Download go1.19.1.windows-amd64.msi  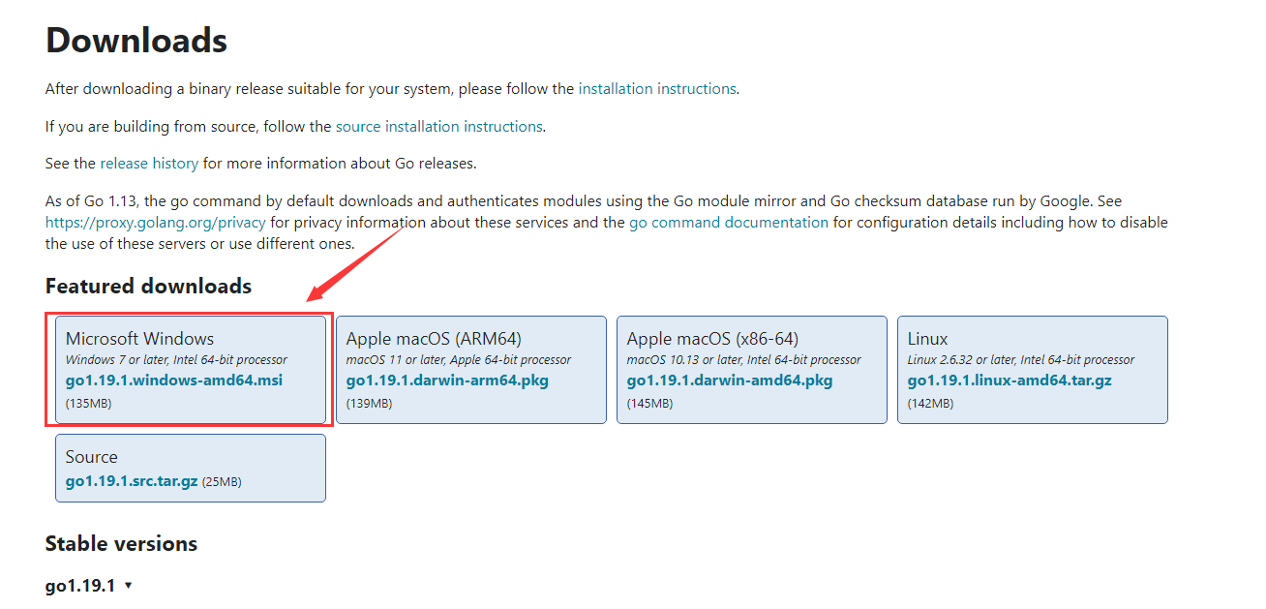tap(174, 381)
